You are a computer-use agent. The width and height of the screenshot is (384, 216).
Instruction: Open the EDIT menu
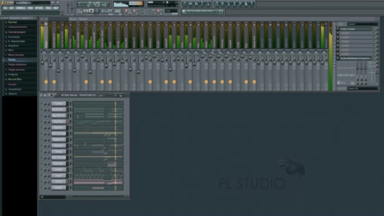tap(11, 8)
